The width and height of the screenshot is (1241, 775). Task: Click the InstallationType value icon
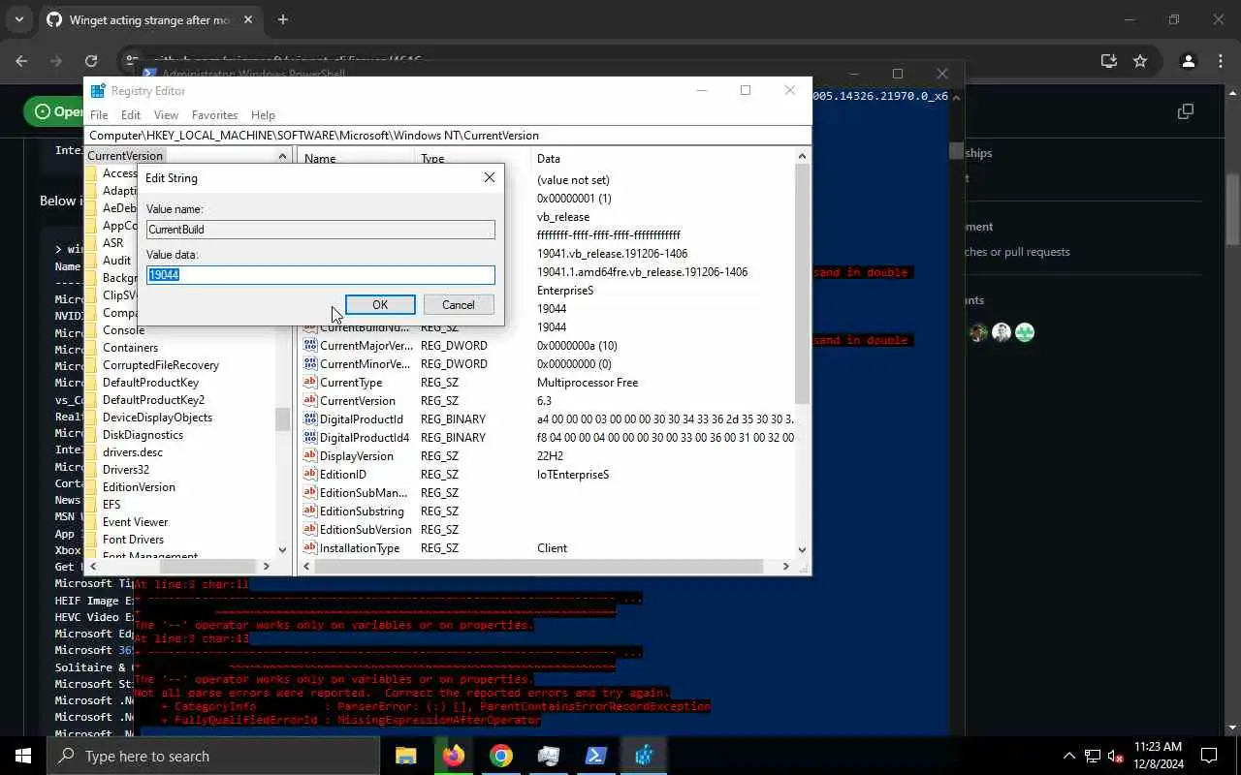310,548
